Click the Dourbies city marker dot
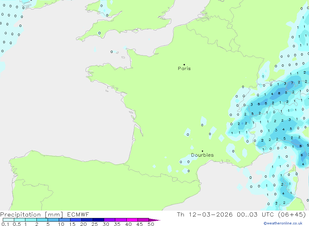This screenshot has height=226, width=309. (x=202, y=151)
